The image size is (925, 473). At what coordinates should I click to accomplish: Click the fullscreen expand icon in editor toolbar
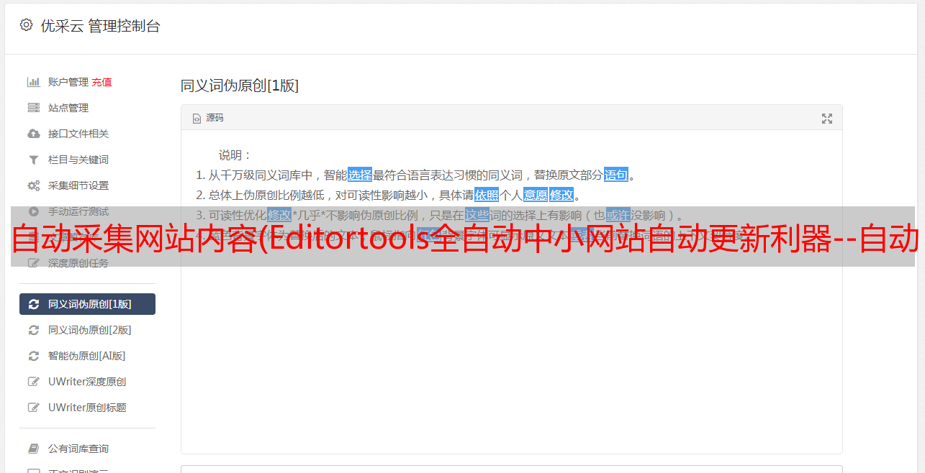click(x=827, y=119)
